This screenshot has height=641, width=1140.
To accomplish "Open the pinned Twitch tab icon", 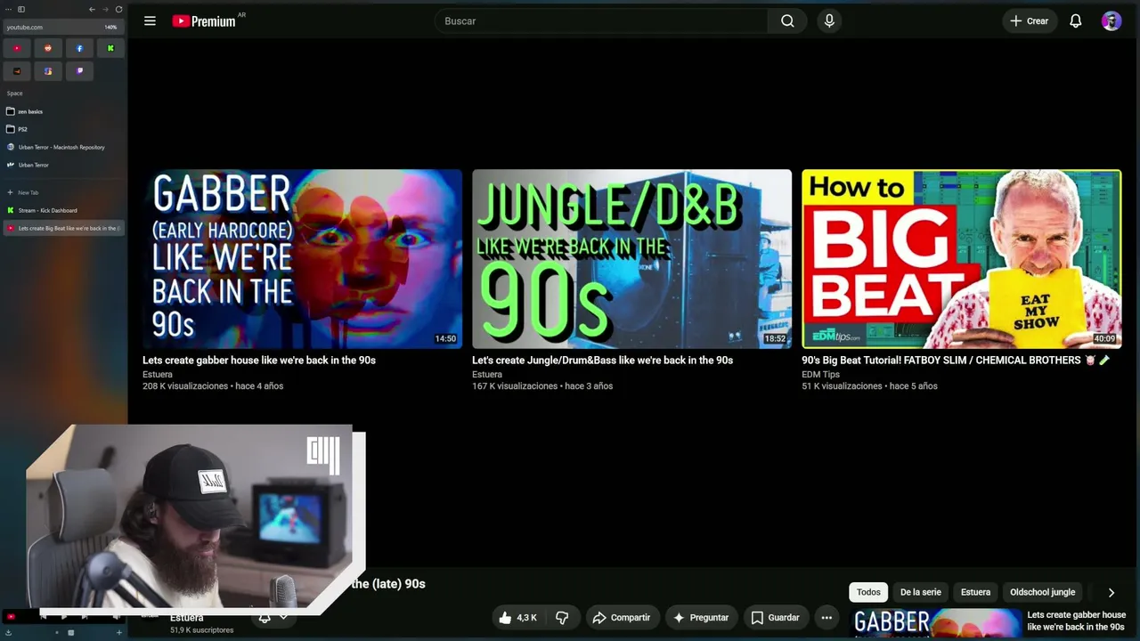I will [79, 70].
